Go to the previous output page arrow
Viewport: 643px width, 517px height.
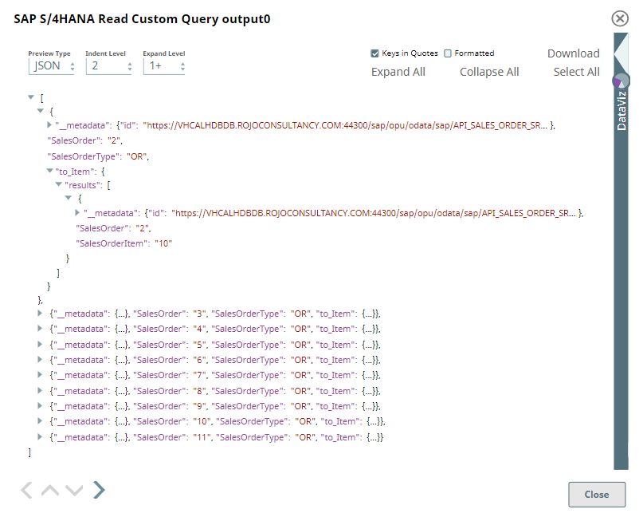click(x=26, y=491)
